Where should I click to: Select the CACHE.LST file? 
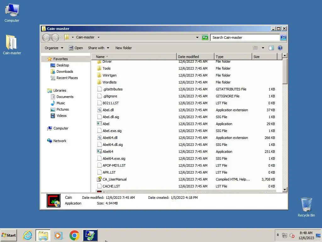(x=108, y=186)
